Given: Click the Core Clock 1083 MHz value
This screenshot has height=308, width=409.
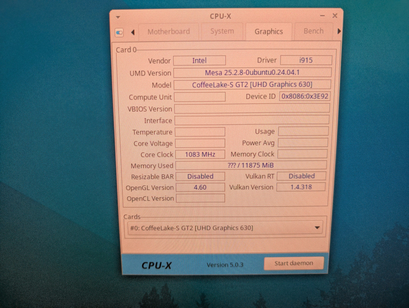Looking at the screenshot, I should [x=200, y=154].
